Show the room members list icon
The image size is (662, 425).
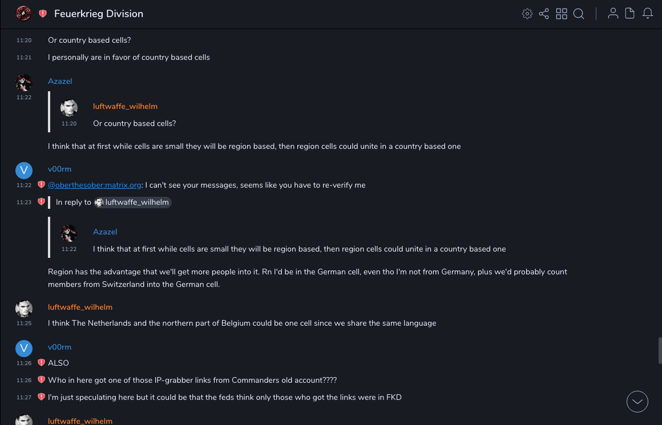click(x=613, y=14)
